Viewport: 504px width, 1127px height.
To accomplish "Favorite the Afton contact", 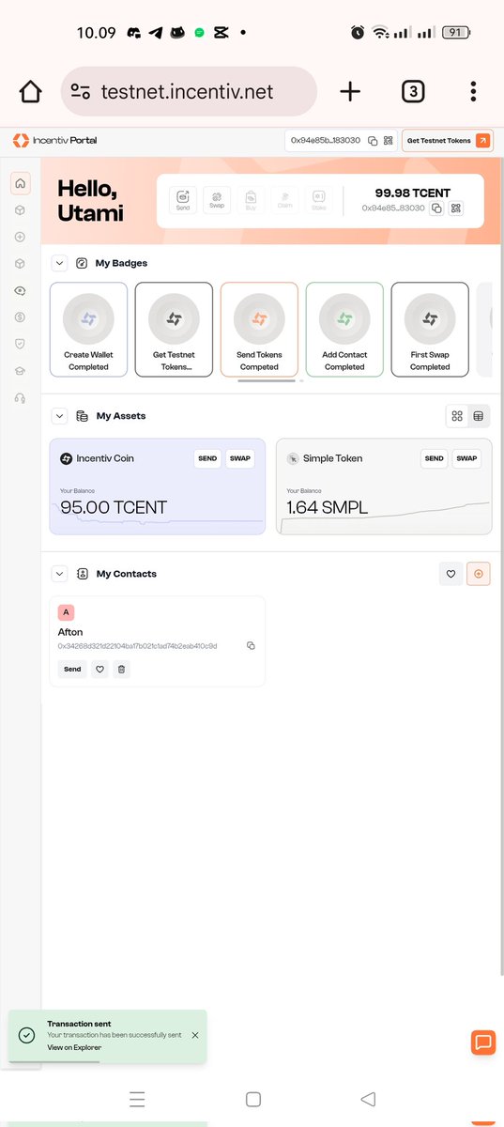I will pos(99,670).
